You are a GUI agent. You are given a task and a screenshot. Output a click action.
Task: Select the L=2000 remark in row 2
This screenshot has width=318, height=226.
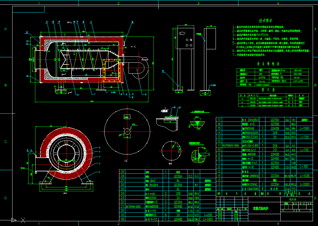point(304,184)
